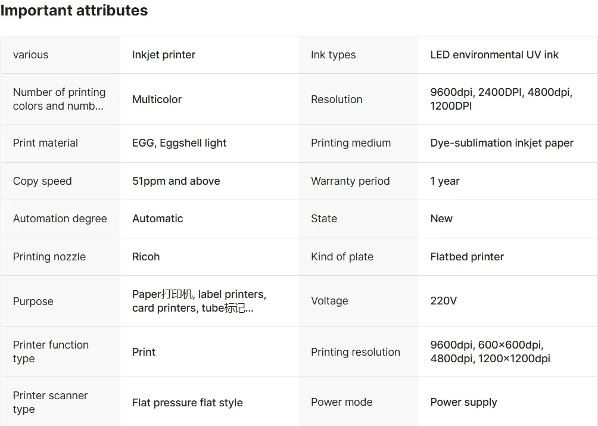The width and height of the screenshot is (598, 426).
Task: Click the "Dye-sublimation inkjet paper" value
Action: tap(502, 143)
